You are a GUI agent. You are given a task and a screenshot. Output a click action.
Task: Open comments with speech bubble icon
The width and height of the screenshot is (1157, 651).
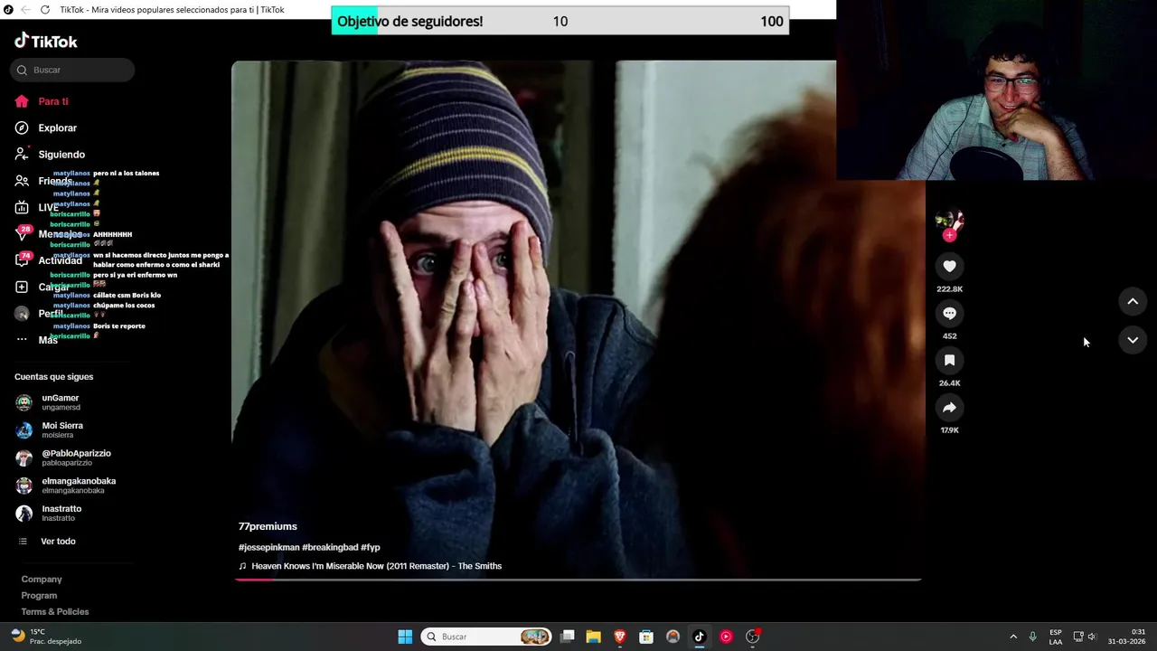[949, 313]
